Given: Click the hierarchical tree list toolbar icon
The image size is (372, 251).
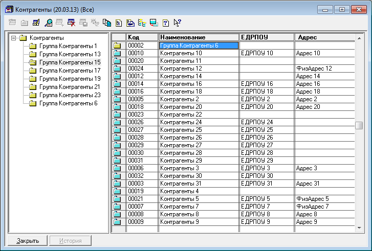Looking at the screenshot, I should (142, 22).
